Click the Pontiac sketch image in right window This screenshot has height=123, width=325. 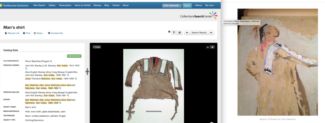pyautogui.click(x=277, y=62)
